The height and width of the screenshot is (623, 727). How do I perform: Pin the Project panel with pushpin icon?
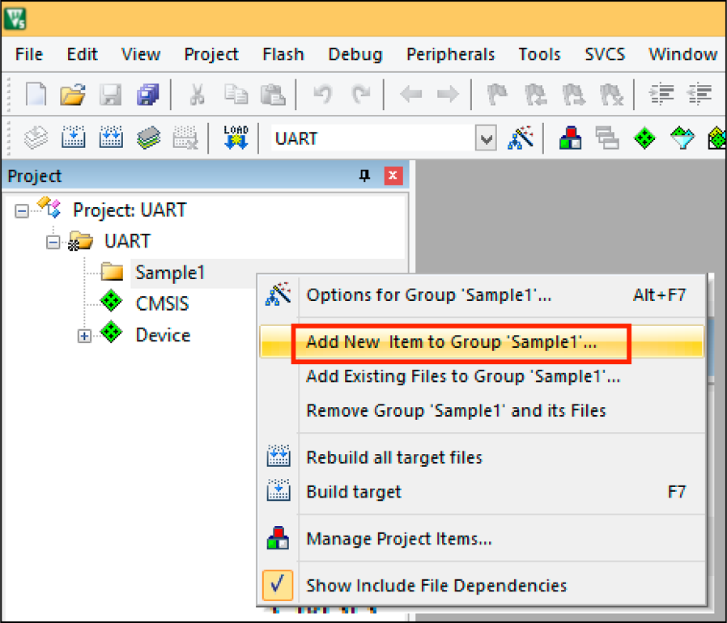(364, 176)
